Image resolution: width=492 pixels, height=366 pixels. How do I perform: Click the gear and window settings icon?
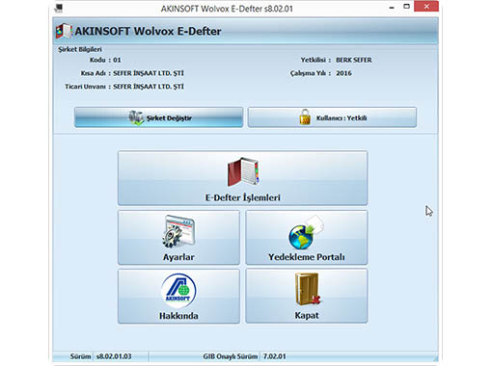(x=178, y=232)
